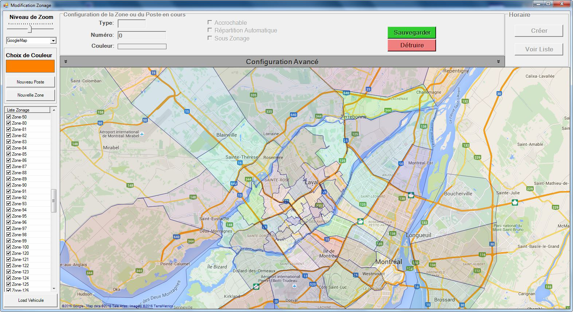Click the Laval label on the map
Screen dimensions: 573x312
311,182
